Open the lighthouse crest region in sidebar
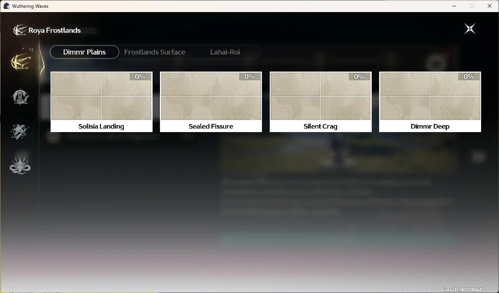The height and width of the screenshot is (293, 499). coord(20,97)
